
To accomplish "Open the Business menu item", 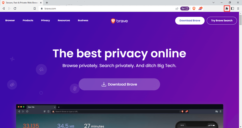I will (x=83, y=20).
